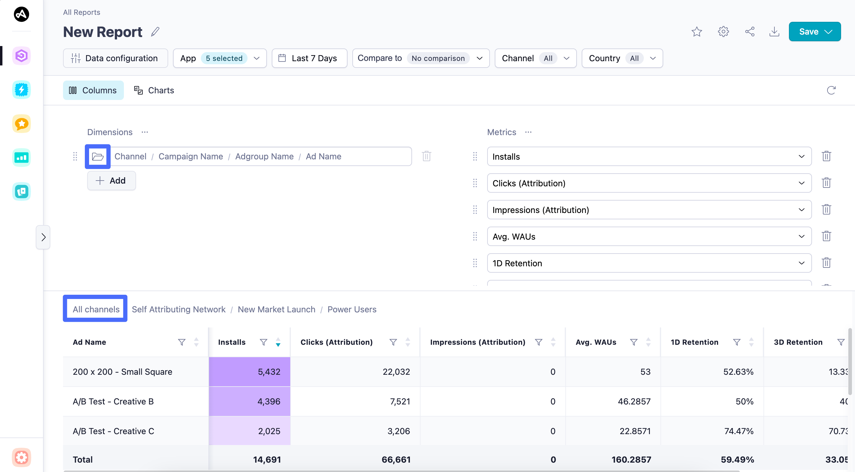Toggle filter on Ad Name column
Image resolution: width=855 pixels, height=472 pixels.
point(181,342)
